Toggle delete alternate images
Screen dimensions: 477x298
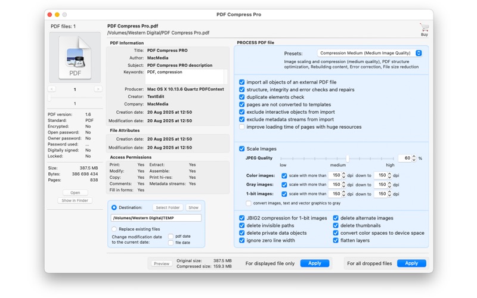click(x=336, y=218)
